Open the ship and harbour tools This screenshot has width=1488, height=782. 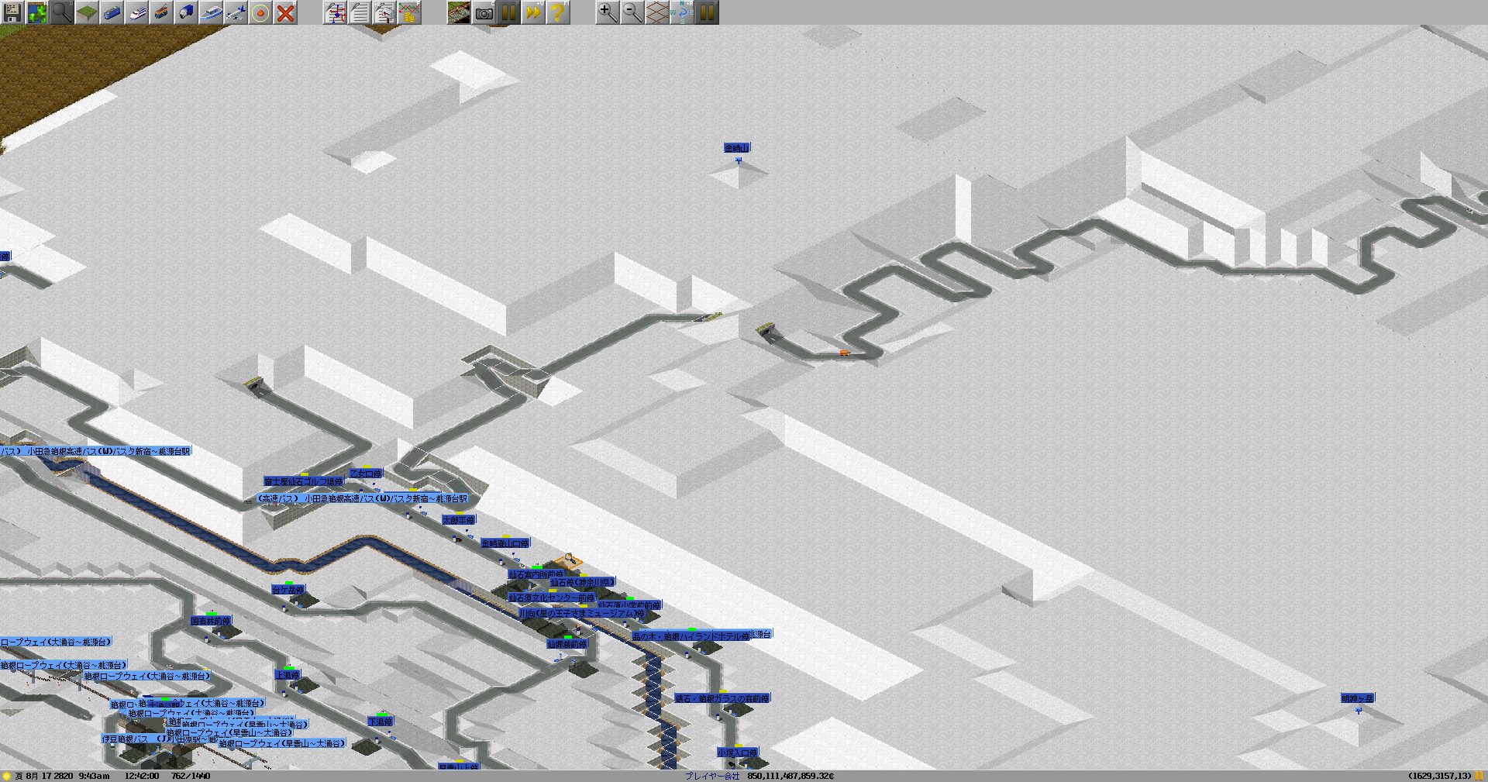click(211, 12)
